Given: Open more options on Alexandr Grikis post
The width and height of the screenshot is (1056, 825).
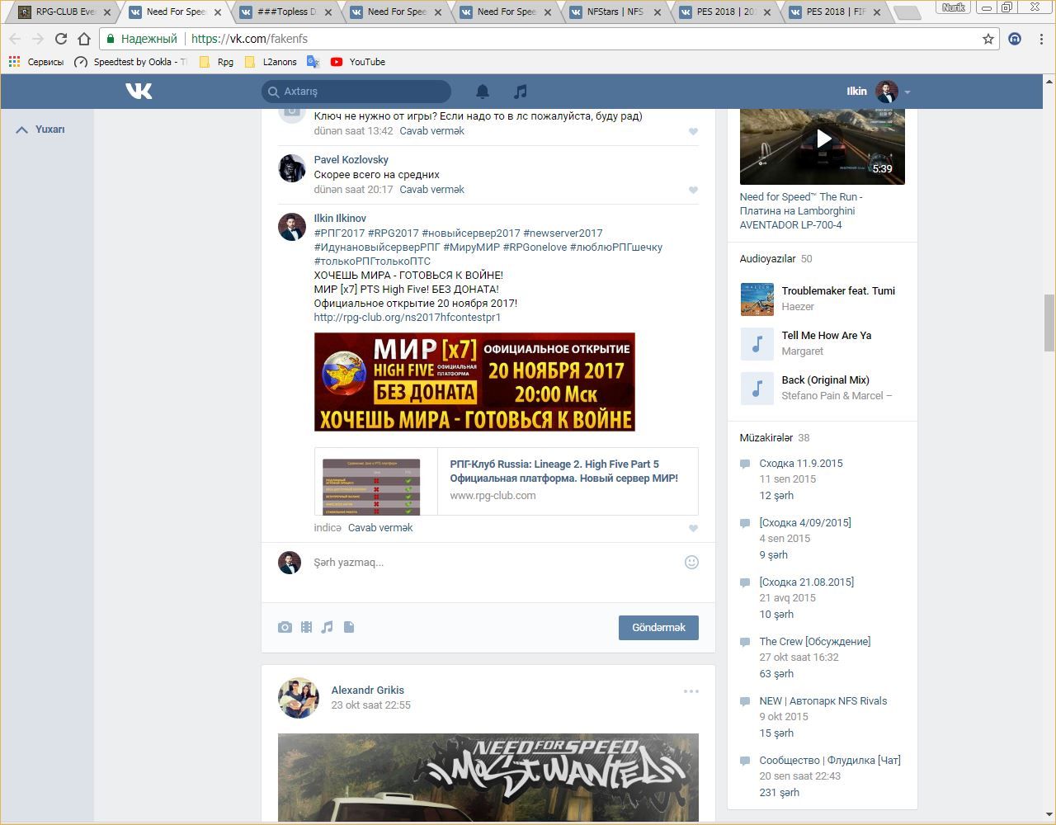Looking at the screenshot, I should 691,691.
